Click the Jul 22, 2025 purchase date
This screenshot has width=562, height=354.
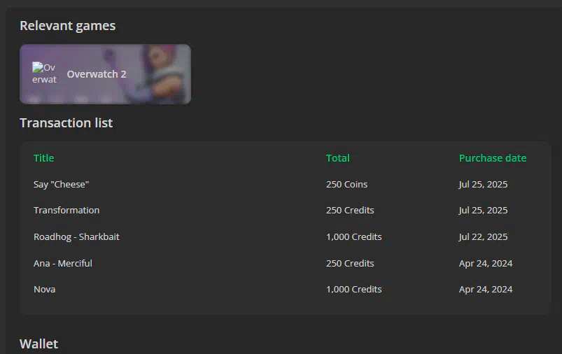point(483,237)
